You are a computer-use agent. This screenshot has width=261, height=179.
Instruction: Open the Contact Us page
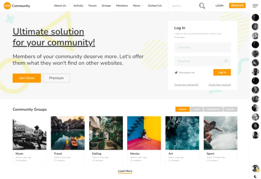coord(155,6)
